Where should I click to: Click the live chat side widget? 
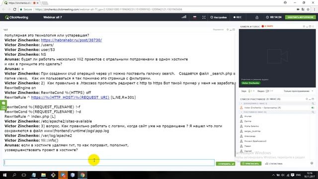pos(3,105)
